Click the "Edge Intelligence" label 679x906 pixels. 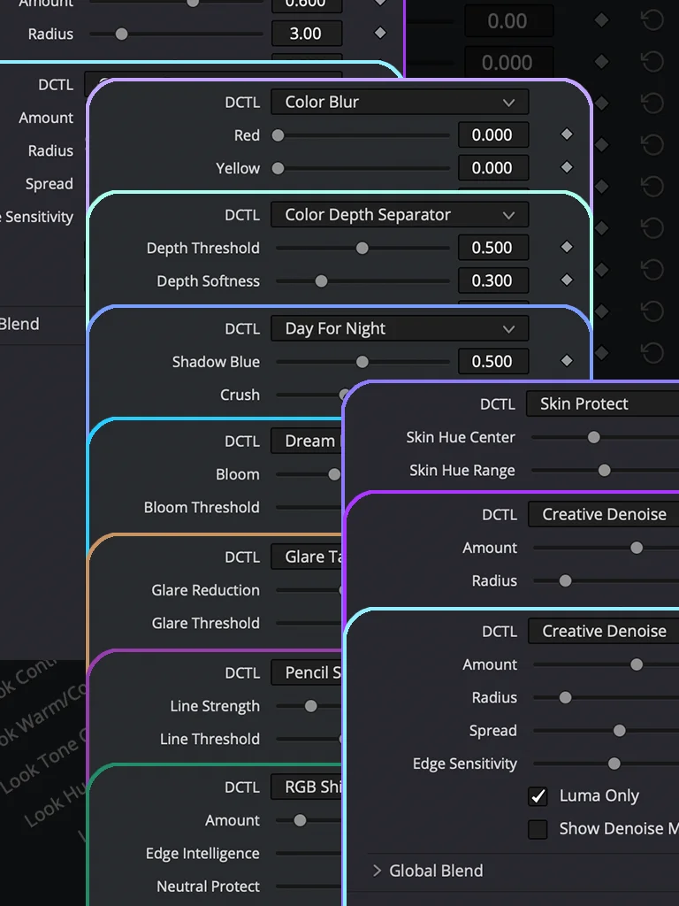point(202,854)
